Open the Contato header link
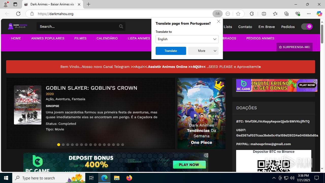Image resolution: width=325 pixels, height=183 pixels. click(x=245, y=27)
